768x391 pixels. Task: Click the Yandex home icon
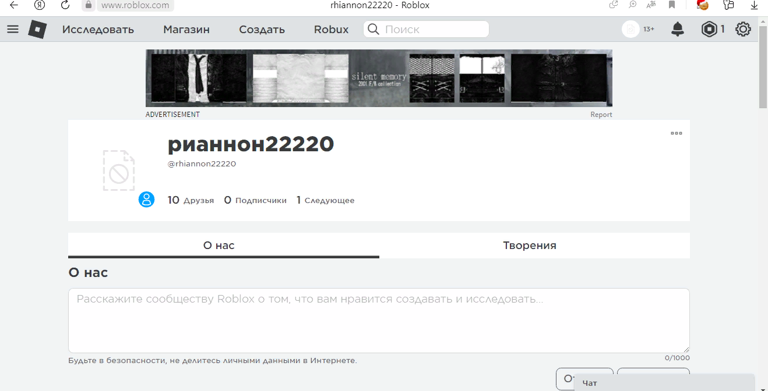[40, 5]
